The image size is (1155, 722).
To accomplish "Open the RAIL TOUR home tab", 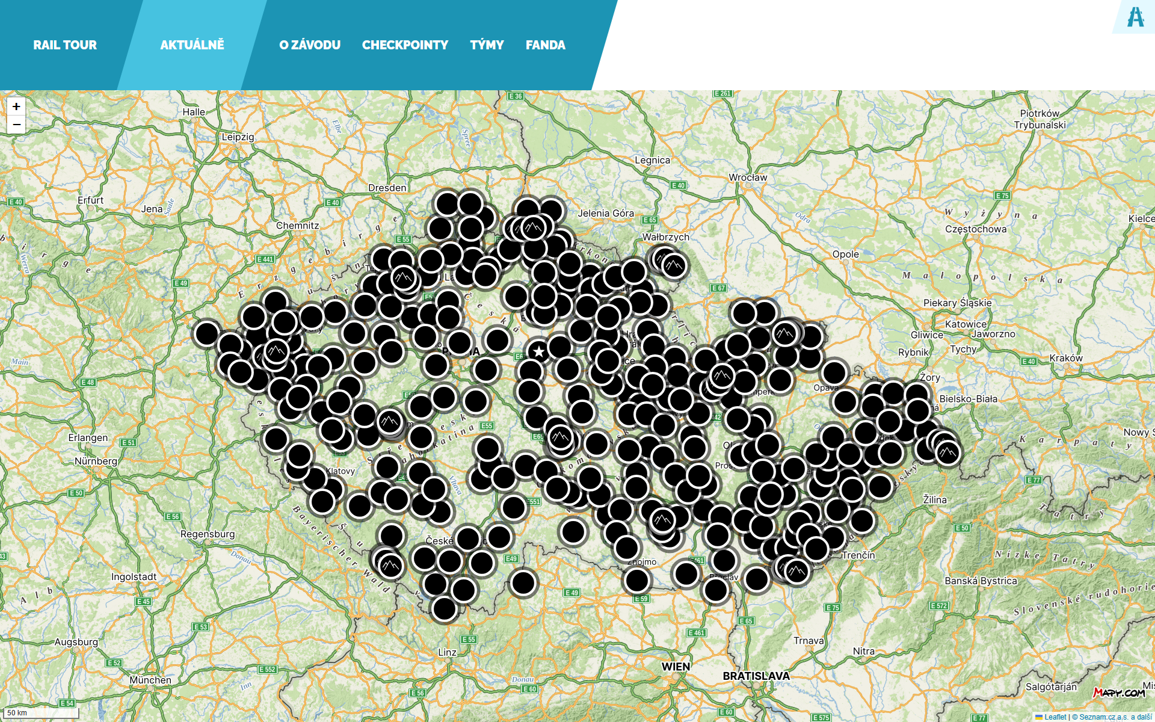I will pos(65,45).
